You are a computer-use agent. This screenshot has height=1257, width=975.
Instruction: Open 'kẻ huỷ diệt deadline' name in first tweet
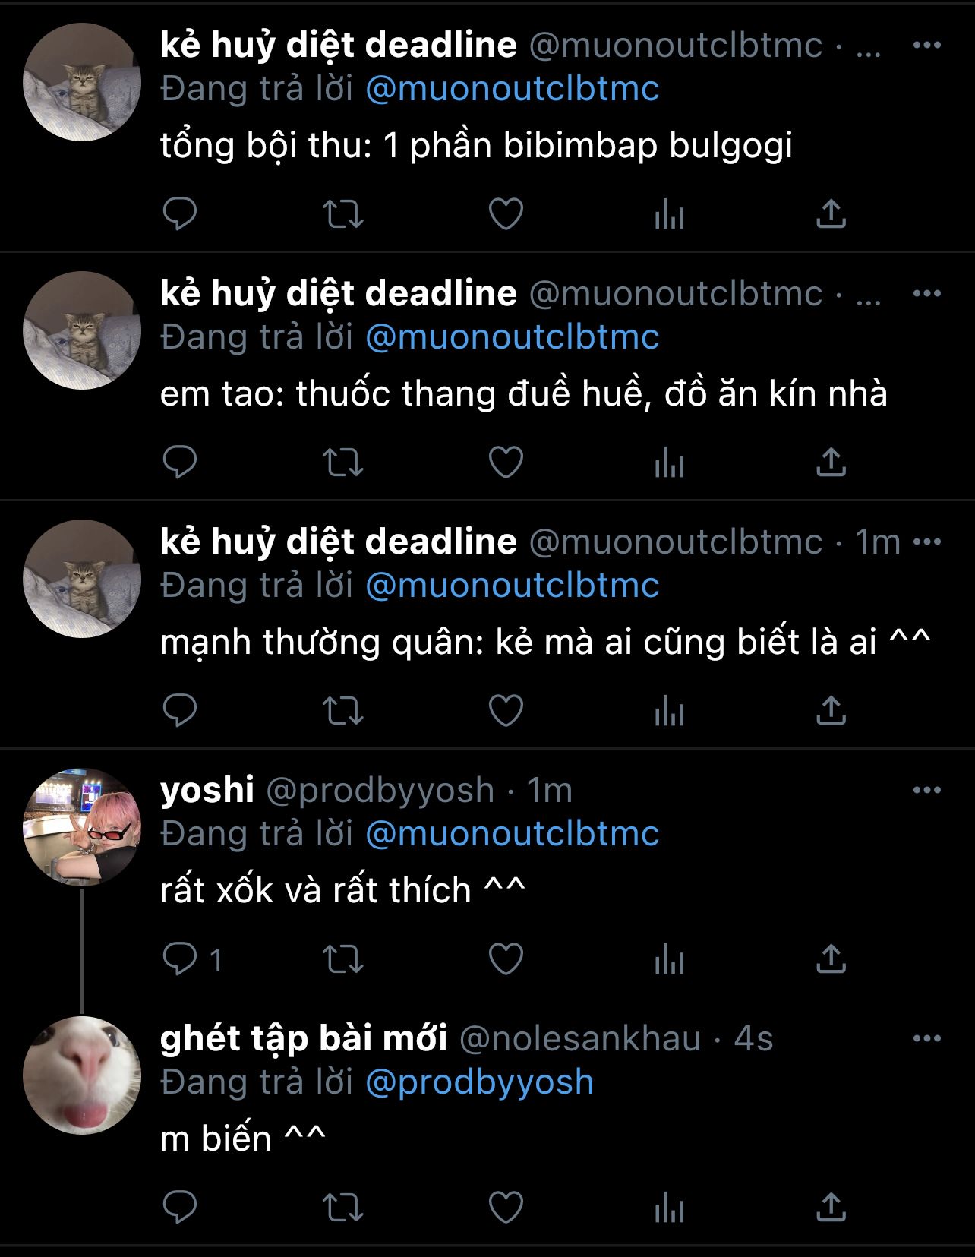pos(339,46)
